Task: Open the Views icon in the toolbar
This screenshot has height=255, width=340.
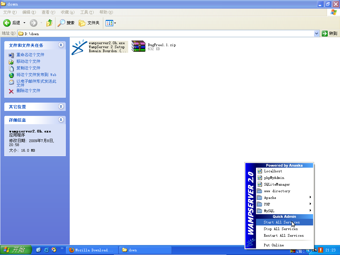Action: [109, 23]
